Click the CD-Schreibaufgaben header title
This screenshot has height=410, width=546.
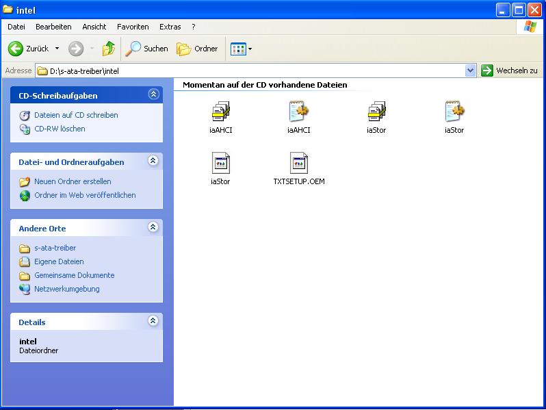click(58, 96)
